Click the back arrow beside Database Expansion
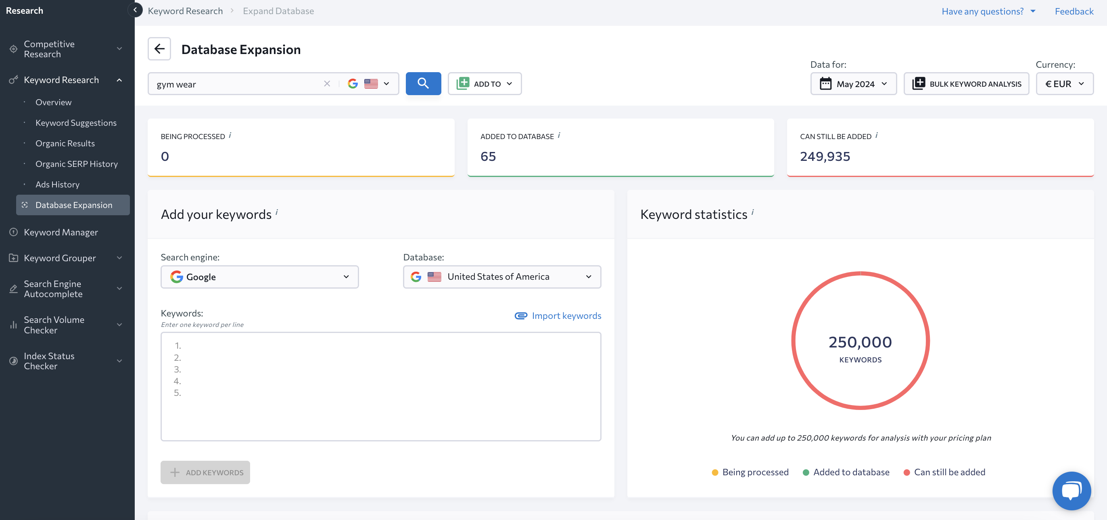This screenshot has width=1107, height=520. point(159,49)
